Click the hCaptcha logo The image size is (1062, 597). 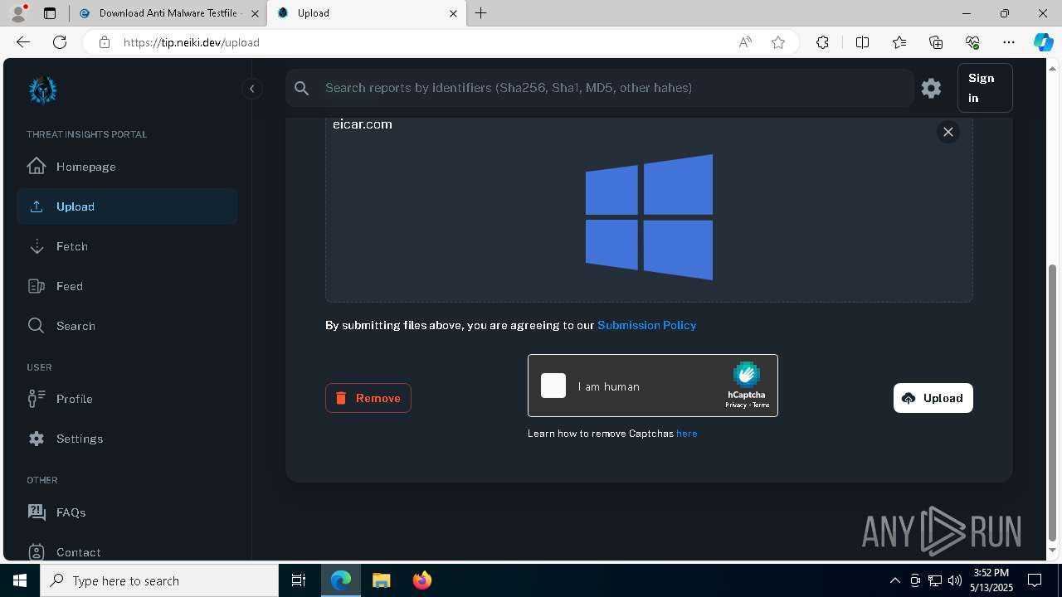click(x=747, y=375)
